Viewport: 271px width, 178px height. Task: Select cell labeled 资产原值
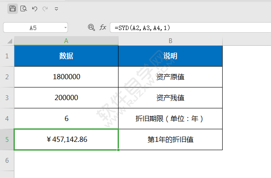pos(170,77)
